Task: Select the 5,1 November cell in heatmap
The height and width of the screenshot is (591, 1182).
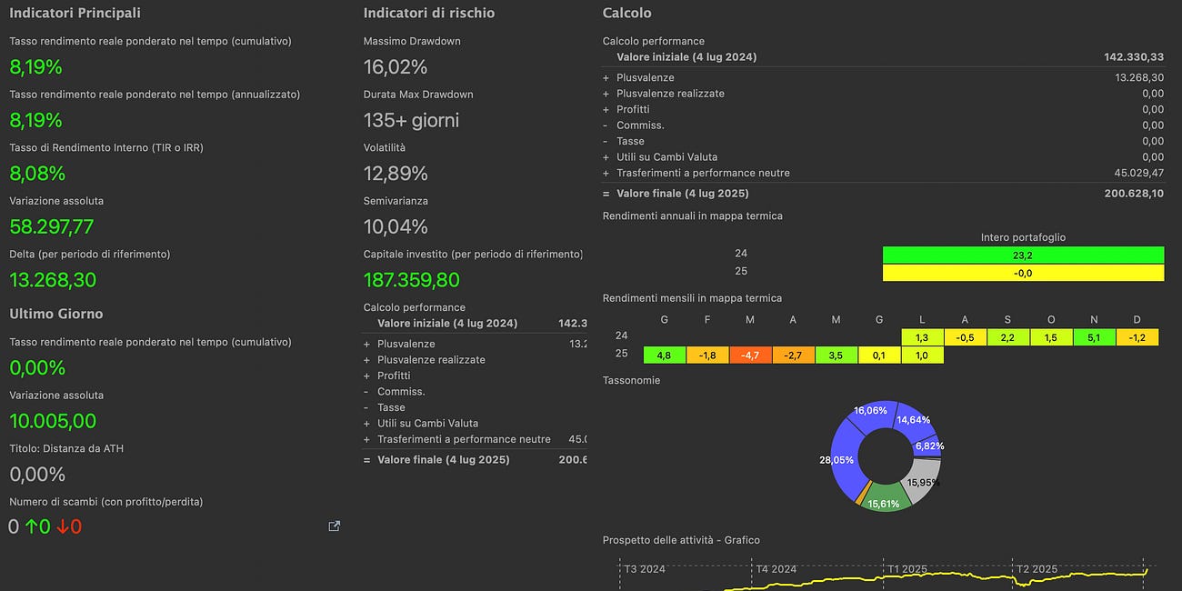Action: coord(1094,336)
